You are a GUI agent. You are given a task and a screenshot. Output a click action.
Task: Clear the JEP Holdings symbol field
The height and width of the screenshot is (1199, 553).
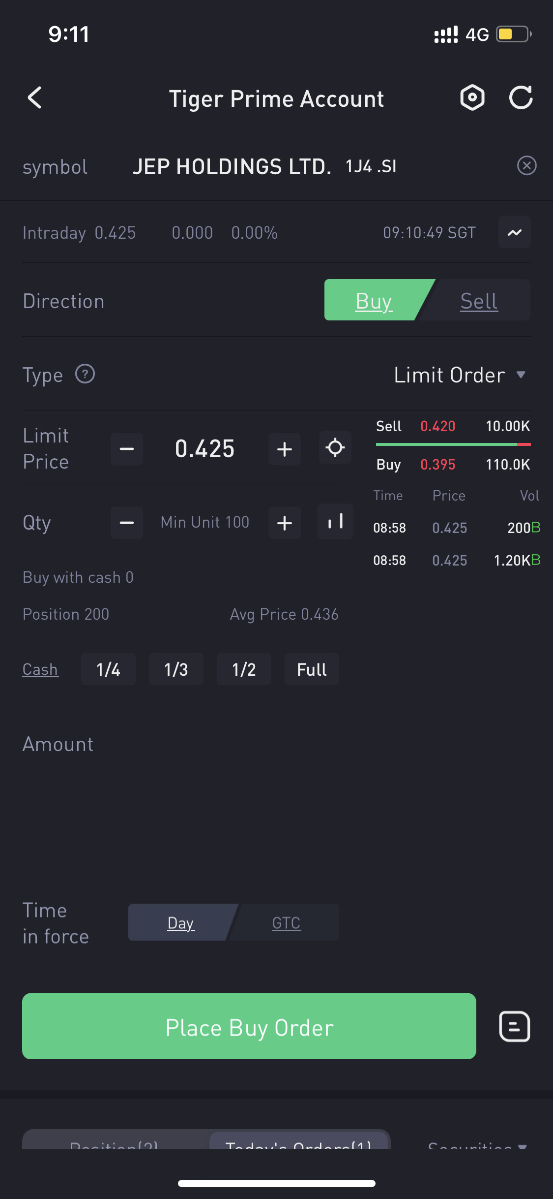[526, 166]
